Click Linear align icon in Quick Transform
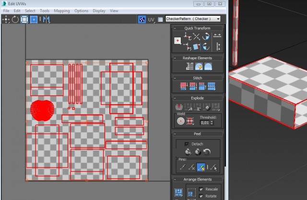 pos(196,36)
